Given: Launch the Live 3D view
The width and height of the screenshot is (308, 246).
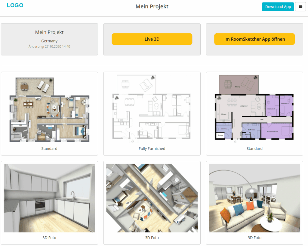Looking at the screenshot, I should (x=152, y=39).
